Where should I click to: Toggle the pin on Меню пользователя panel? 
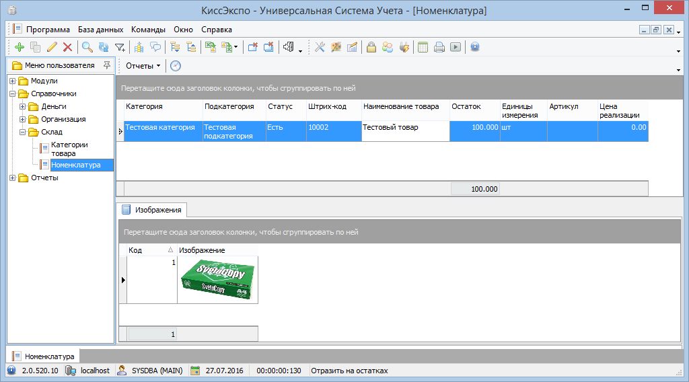pos(106,65)
